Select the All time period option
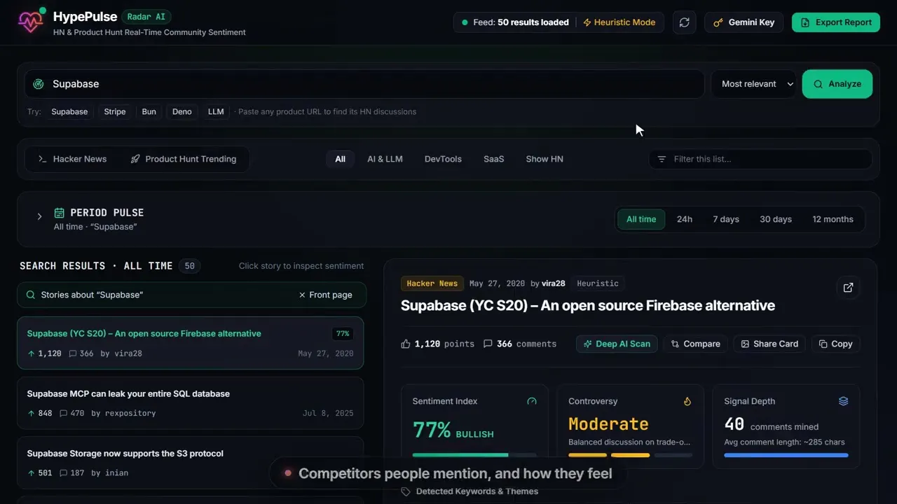 tap(641, 219)
